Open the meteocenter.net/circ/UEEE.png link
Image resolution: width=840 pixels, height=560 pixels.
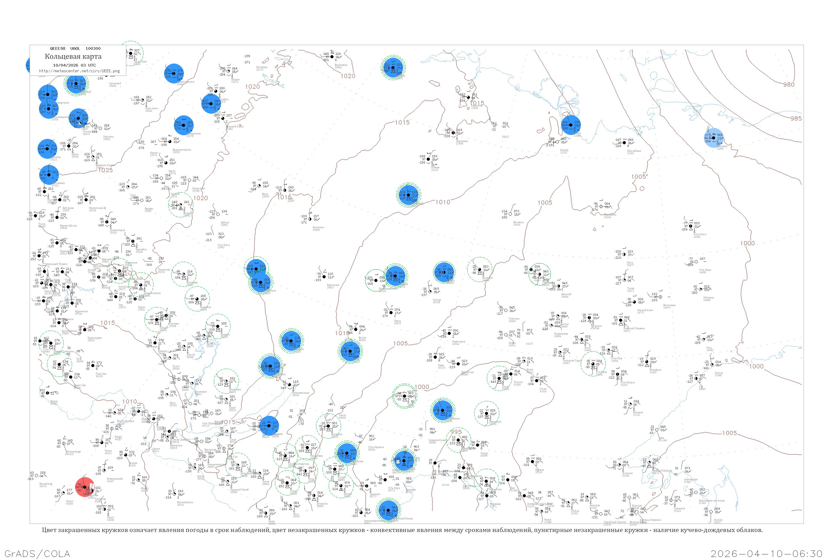click(79, 71)
